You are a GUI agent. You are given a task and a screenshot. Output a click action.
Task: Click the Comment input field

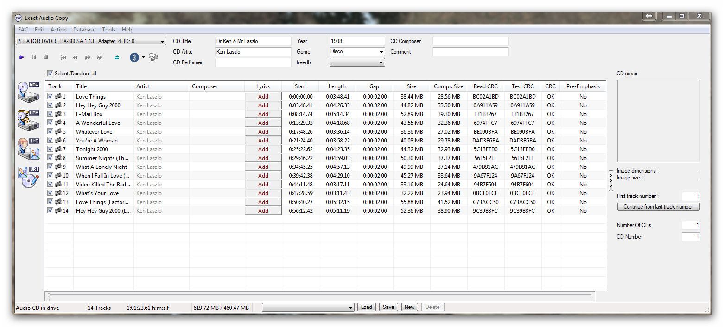[470, 52]
